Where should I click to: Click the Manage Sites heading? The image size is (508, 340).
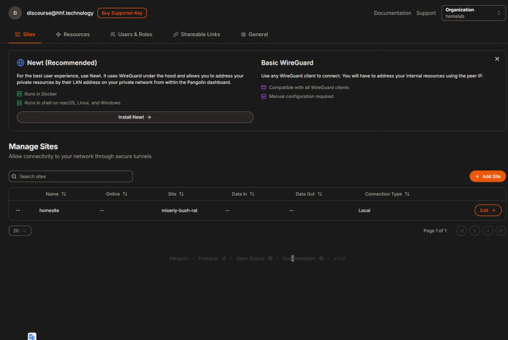pos(33,146)
